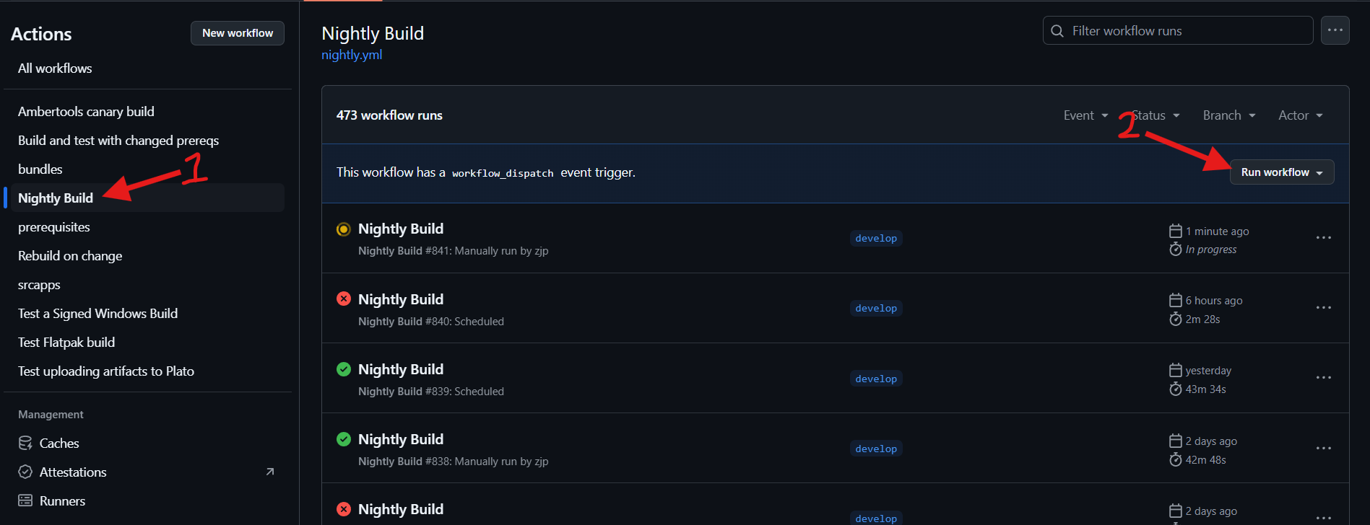Expand the Event filter dropdown

point(1085,115)
